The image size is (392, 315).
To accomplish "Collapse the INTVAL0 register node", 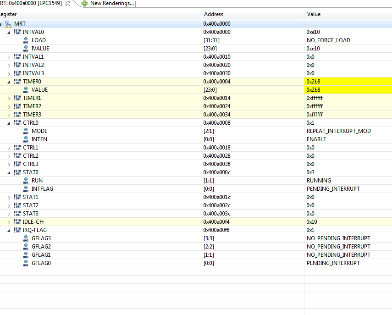I will click(x=9, y=32).
